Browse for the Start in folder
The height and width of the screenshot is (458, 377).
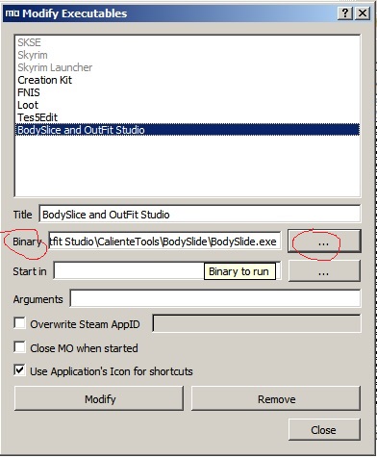coord(324,271)
